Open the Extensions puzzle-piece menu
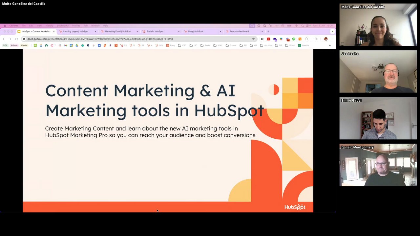Image resolution: width=420 pixels, height=236 pixels. (306, 39)
